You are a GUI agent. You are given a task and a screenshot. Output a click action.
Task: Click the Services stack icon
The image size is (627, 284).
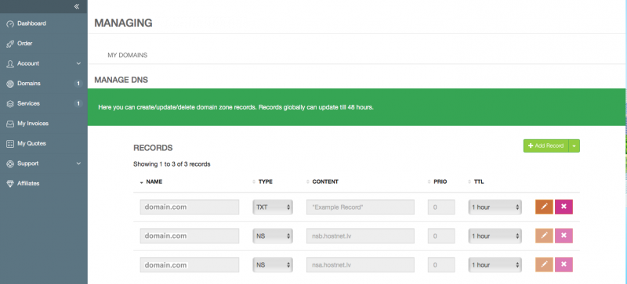[10, 104]
